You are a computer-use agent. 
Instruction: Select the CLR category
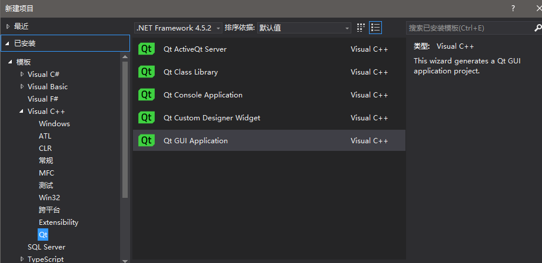point(45,148)
